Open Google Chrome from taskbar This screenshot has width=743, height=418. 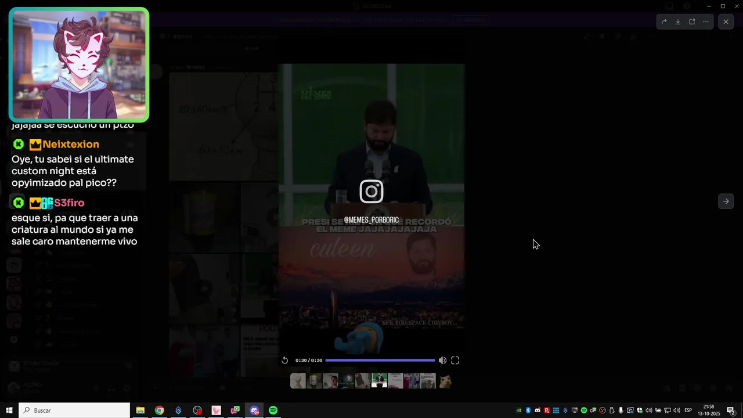click(x=159, y=410)
